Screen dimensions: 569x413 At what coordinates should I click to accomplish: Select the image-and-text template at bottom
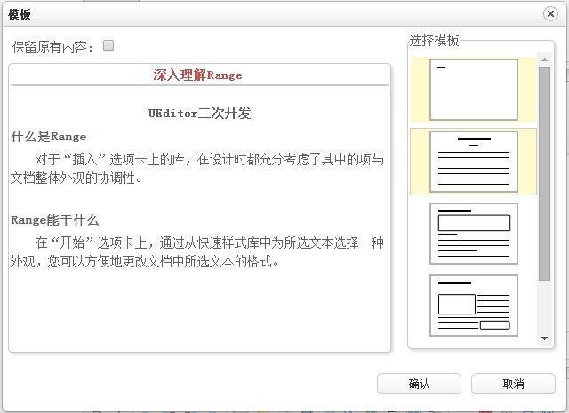(x=473, y=306)
